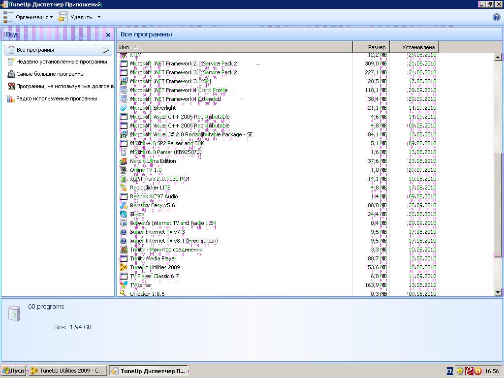Click the Unlocker 1.8.5 icon

point(124,293)
